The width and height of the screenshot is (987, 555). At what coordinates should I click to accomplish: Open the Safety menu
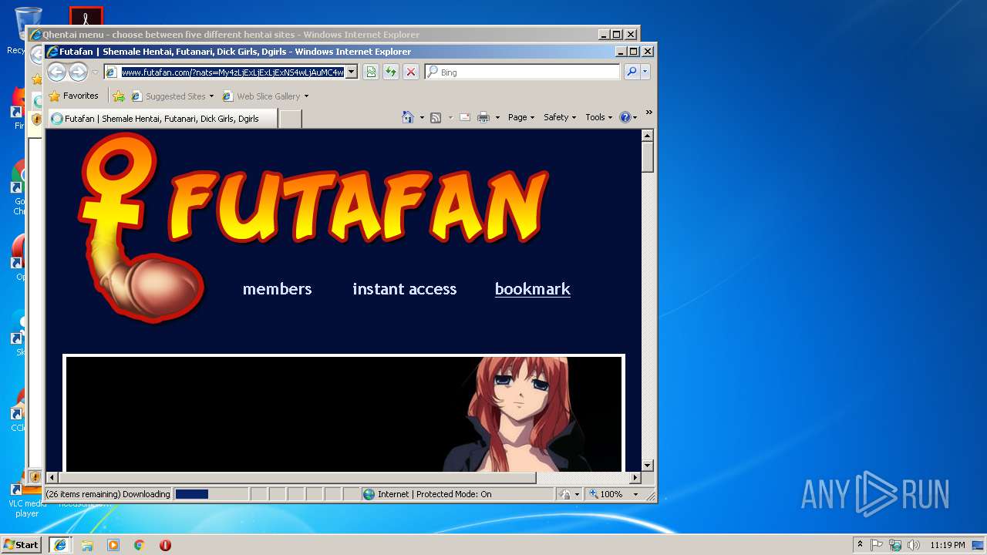point(560,117)
